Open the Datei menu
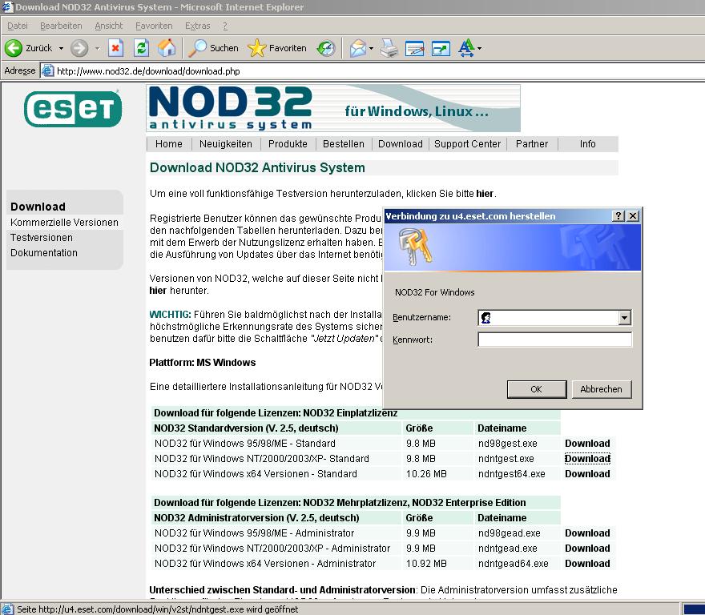This screenshot has height=615, width=705. pos(18,26)
